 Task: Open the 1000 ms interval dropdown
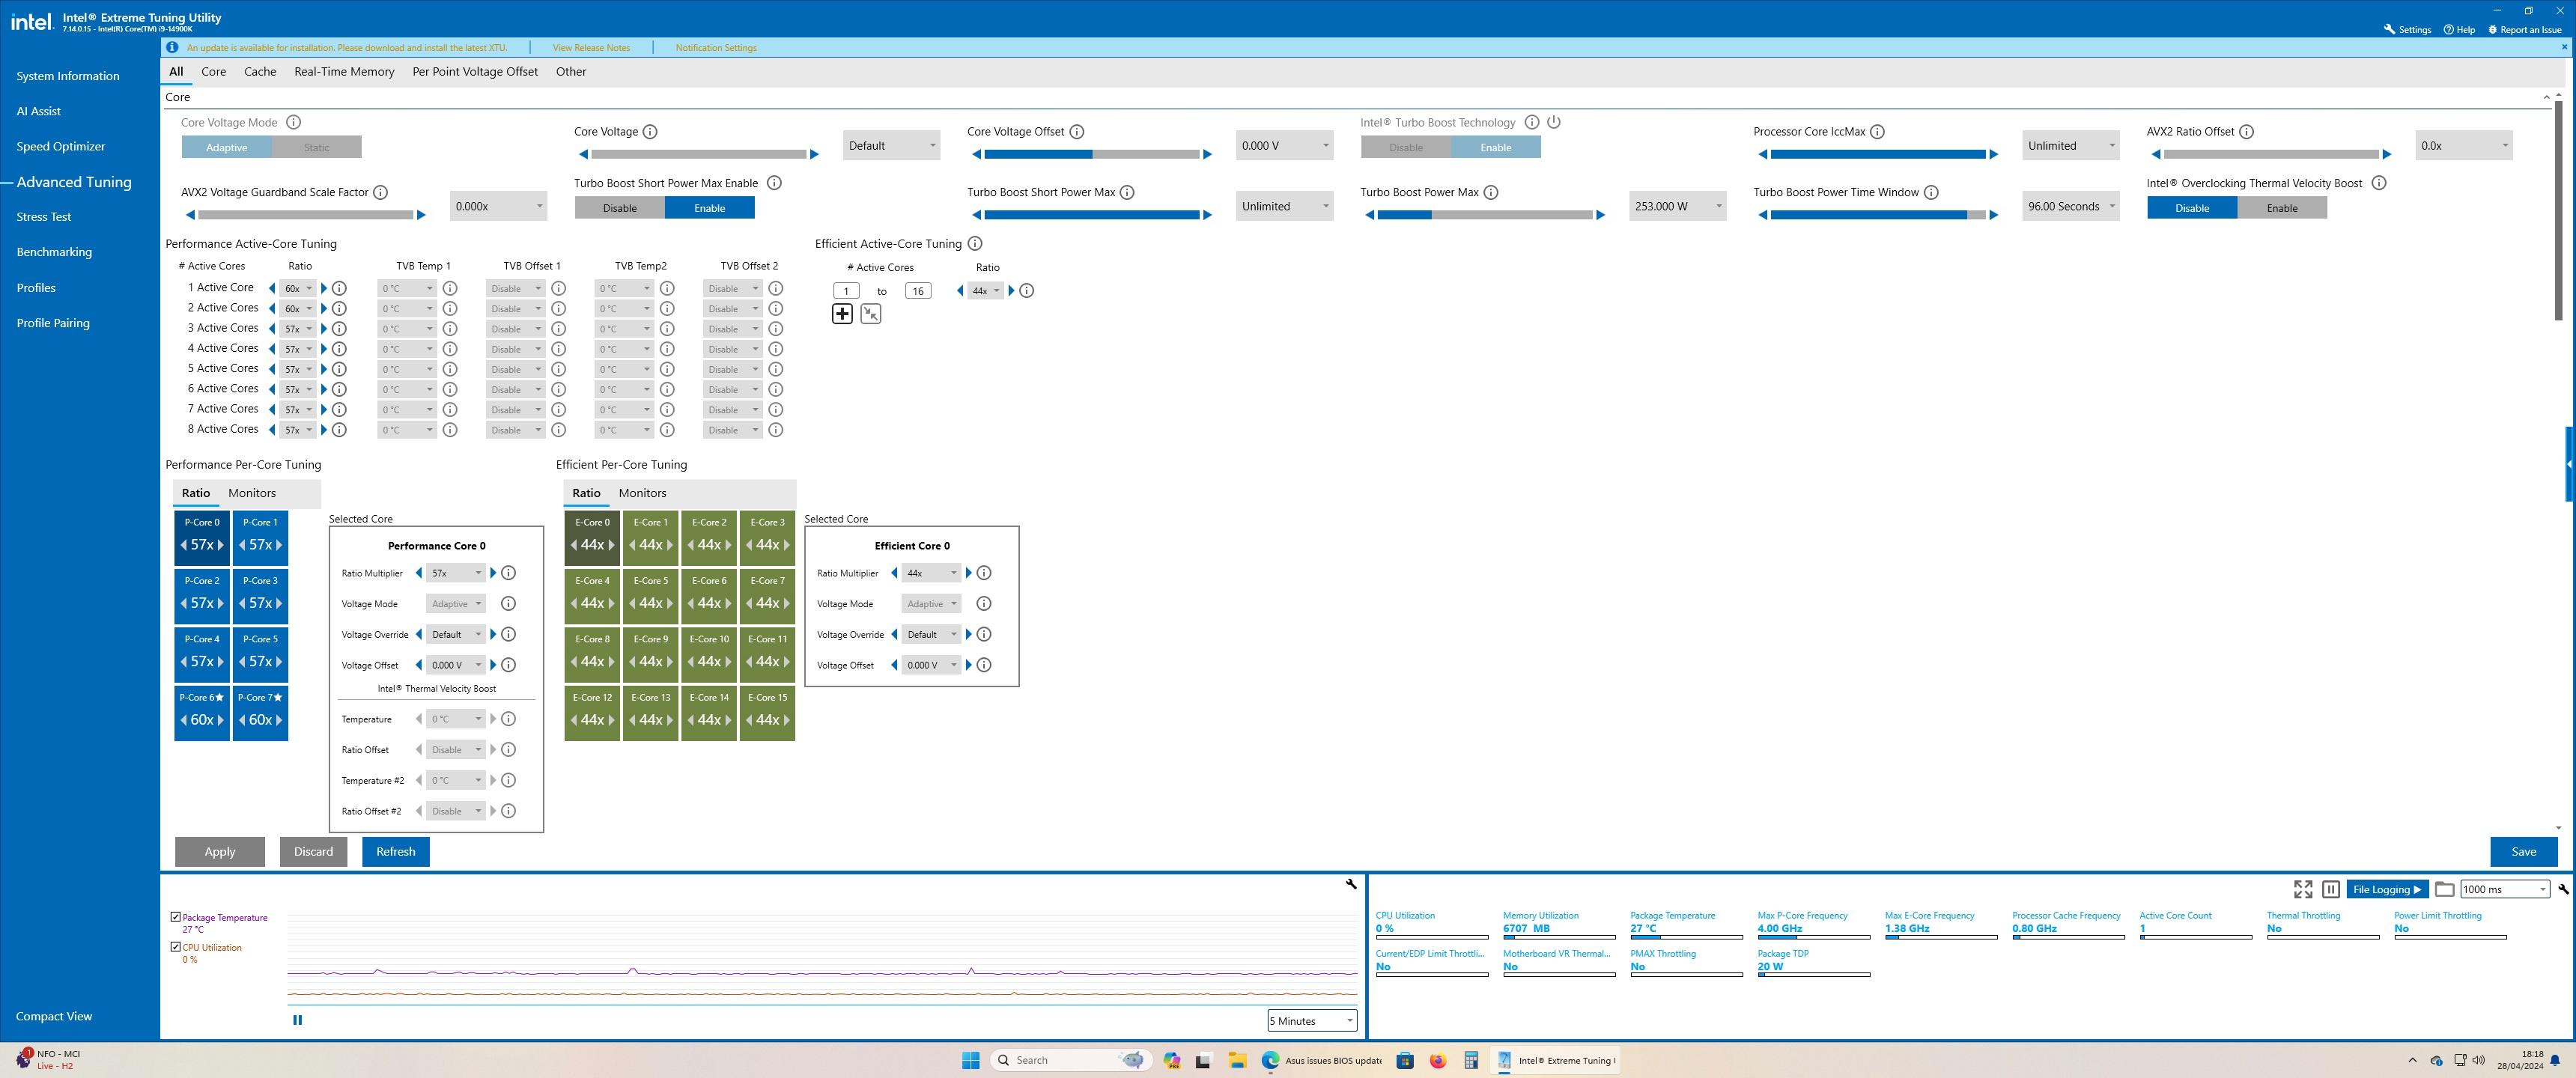tap(2503, 889)
